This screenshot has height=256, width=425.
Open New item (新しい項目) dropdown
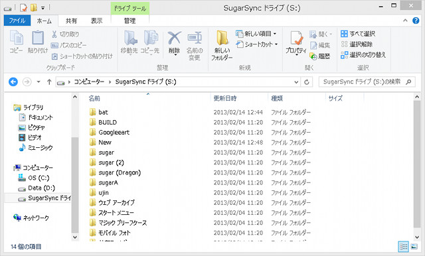click(256, 34)
